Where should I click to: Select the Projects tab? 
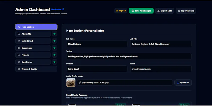tap(33, 55)
